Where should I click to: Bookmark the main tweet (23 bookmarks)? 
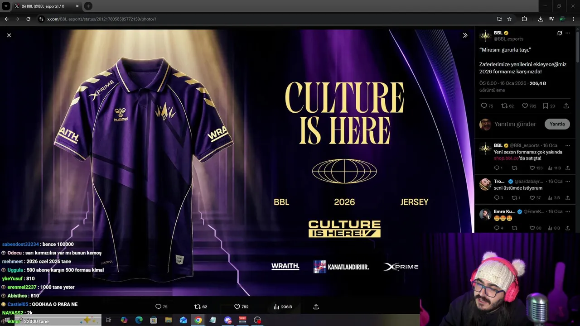549,106
